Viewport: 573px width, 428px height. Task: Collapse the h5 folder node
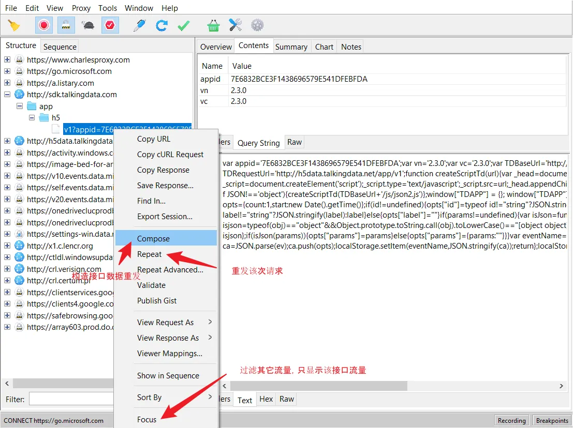[32, 117]
